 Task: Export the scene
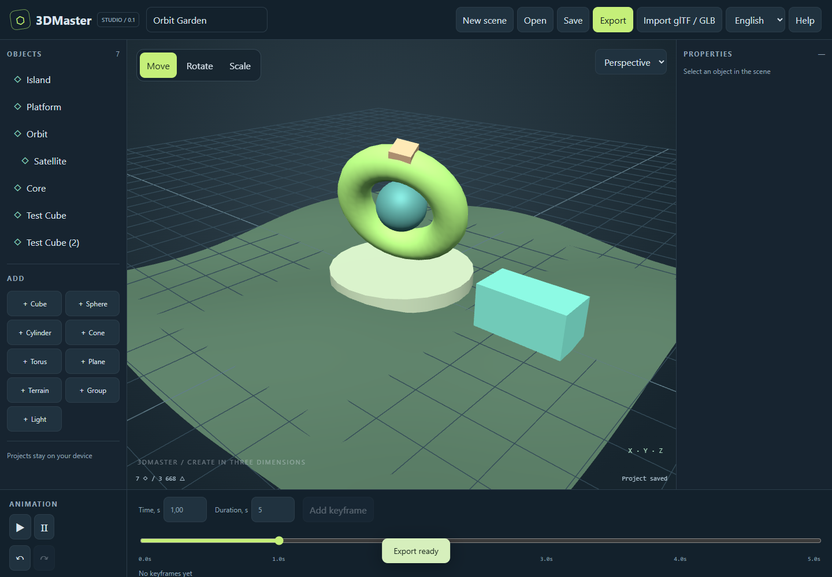613,20
